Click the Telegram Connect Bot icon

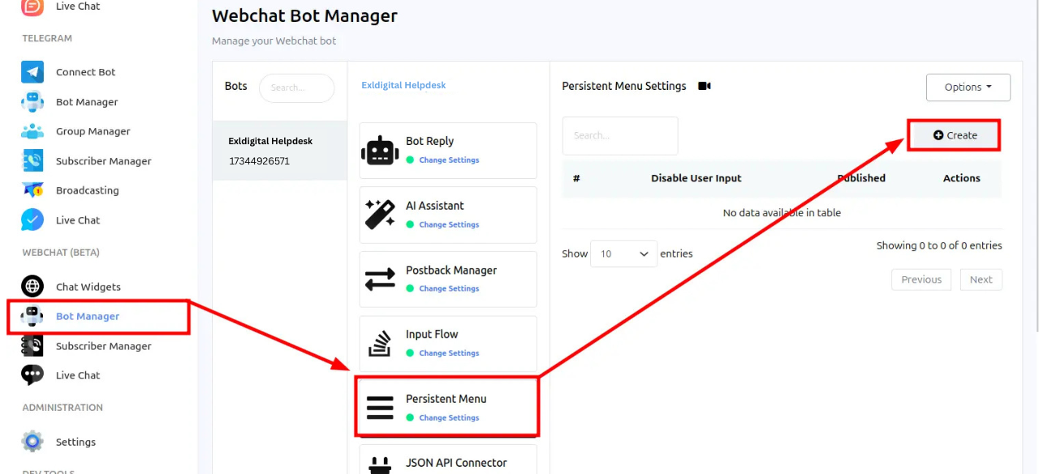pyautogui.click(x=32, y=72)
